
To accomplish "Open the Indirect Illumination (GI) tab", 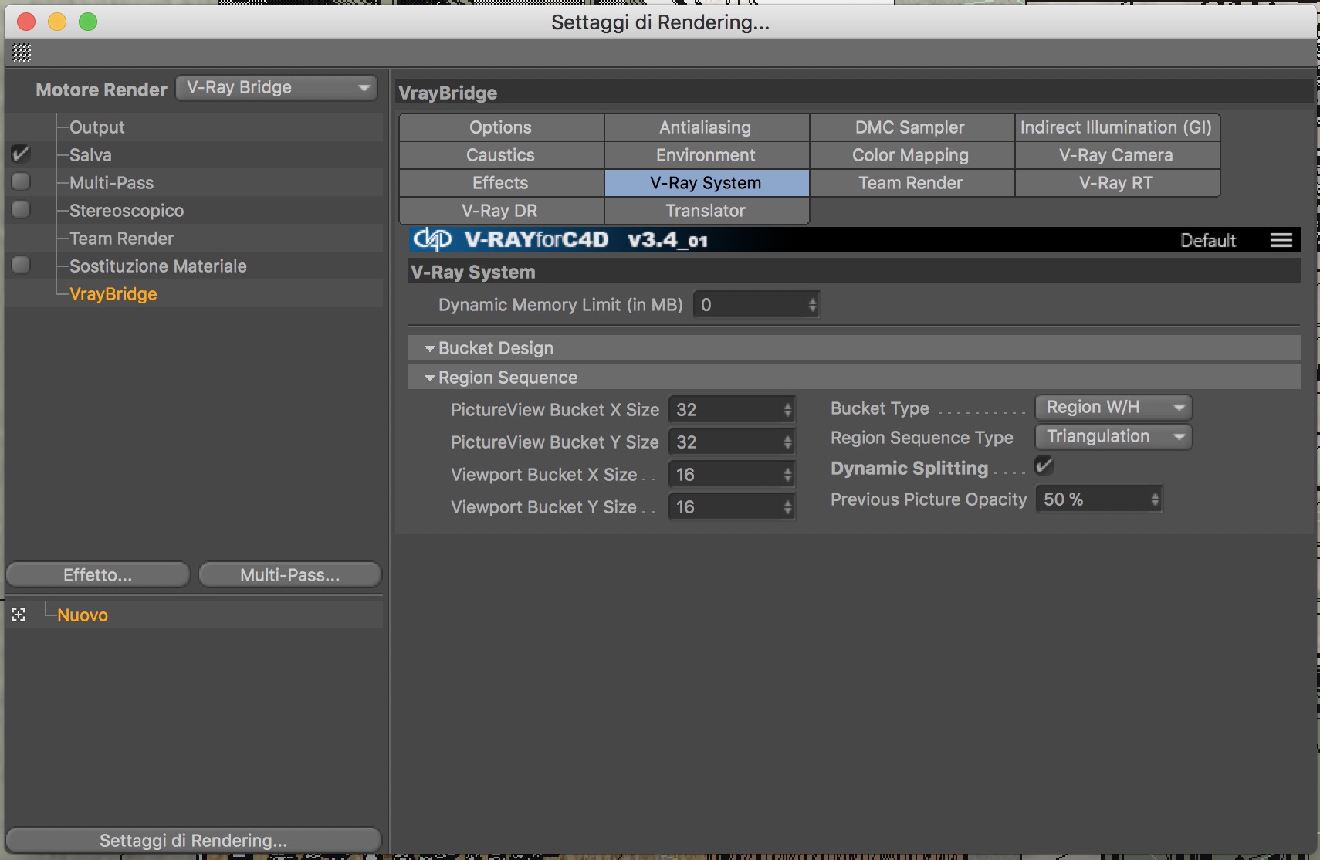I will [1117, 127].
